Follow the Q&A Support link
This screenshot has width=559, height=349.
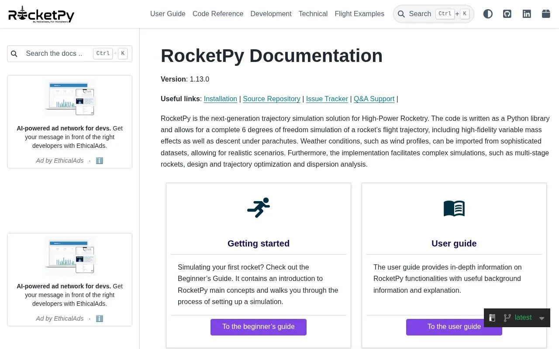coord(374,99)
